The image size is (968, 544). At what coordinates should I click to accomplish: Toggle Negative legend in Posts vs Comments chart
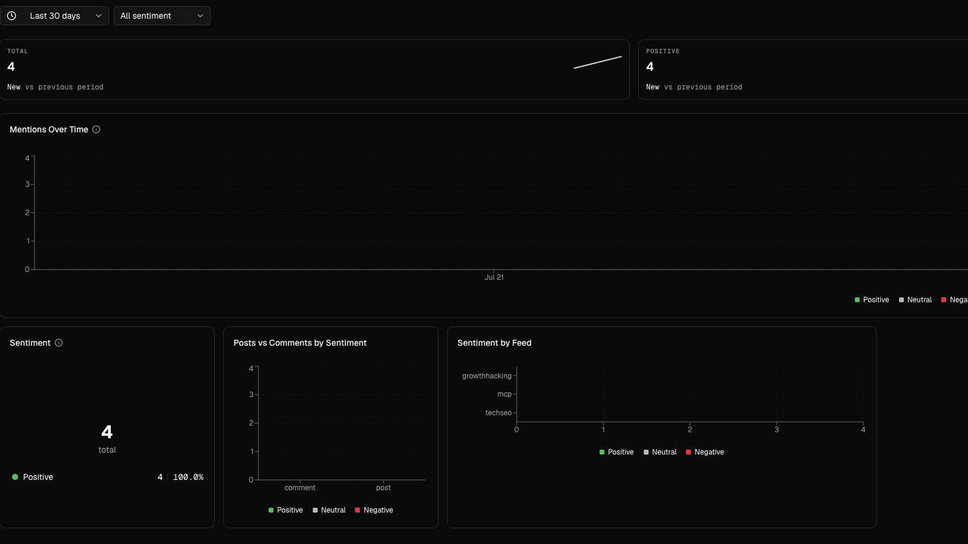coord(374,510)
